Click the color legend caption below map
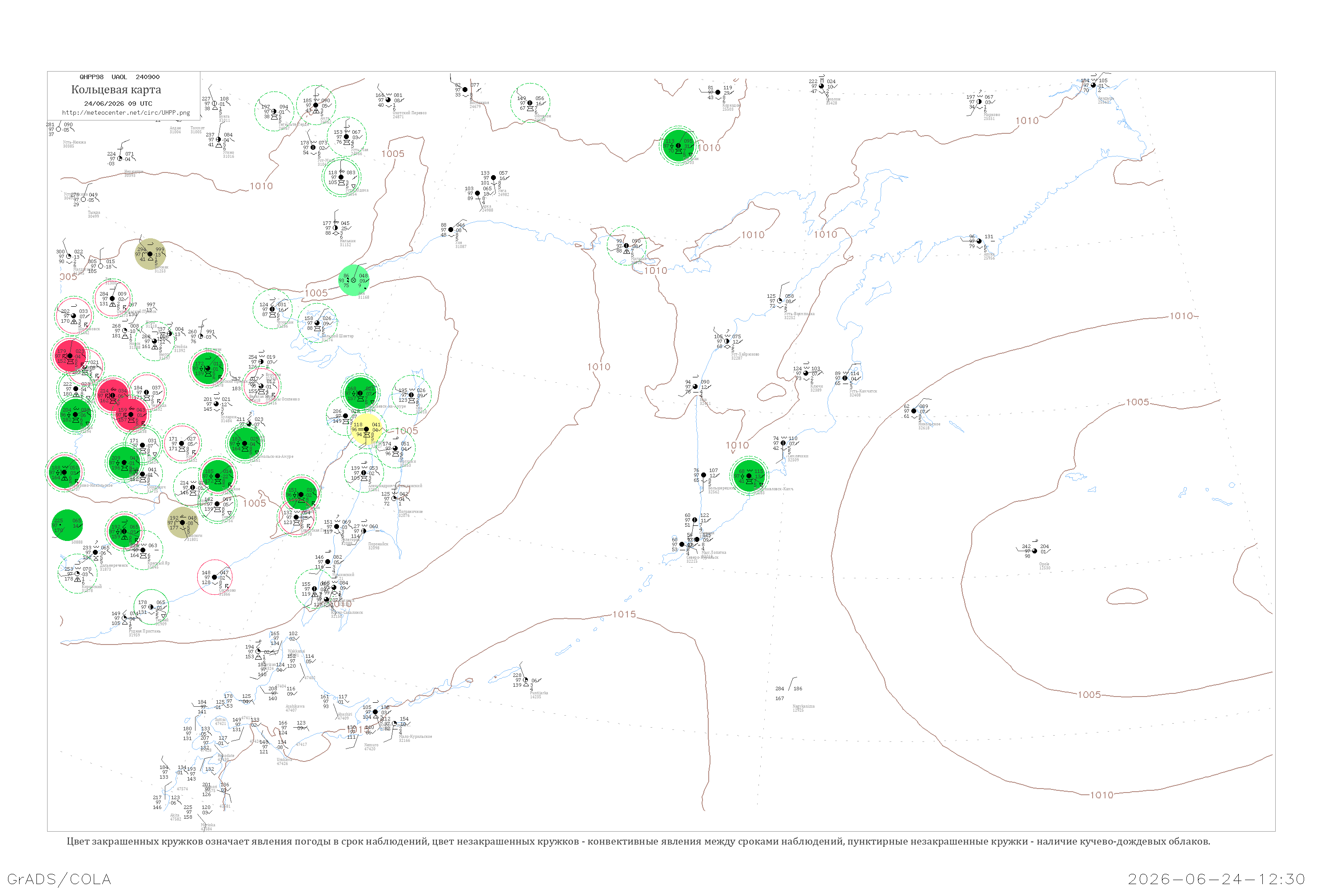The width and height of the screenshot is (1333, 889). [638, 841]
